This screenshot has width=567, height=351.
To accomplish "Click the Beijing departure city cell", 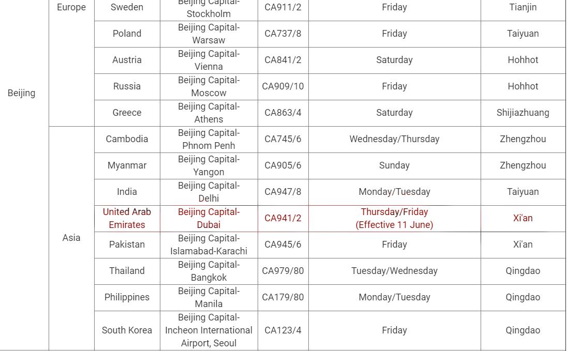I will pos(21,93).
